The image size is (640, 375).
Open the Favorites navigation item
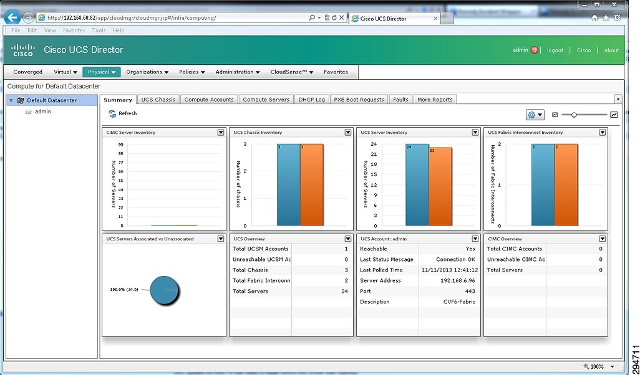coord(336,72)
